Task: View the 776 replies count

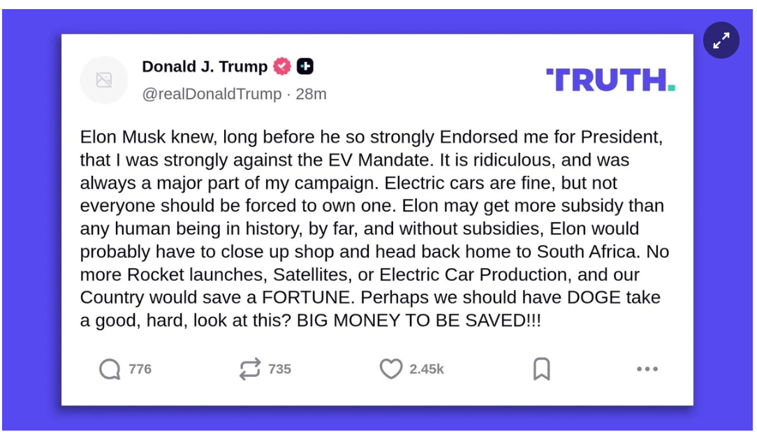Action: coord(140,369)
